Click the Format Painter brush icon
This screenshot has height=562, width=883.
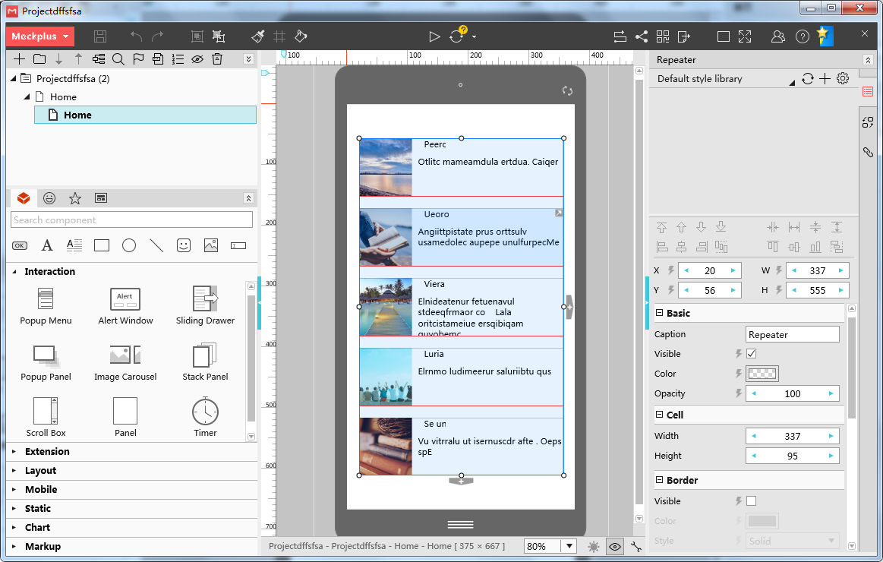click(258, 36)
